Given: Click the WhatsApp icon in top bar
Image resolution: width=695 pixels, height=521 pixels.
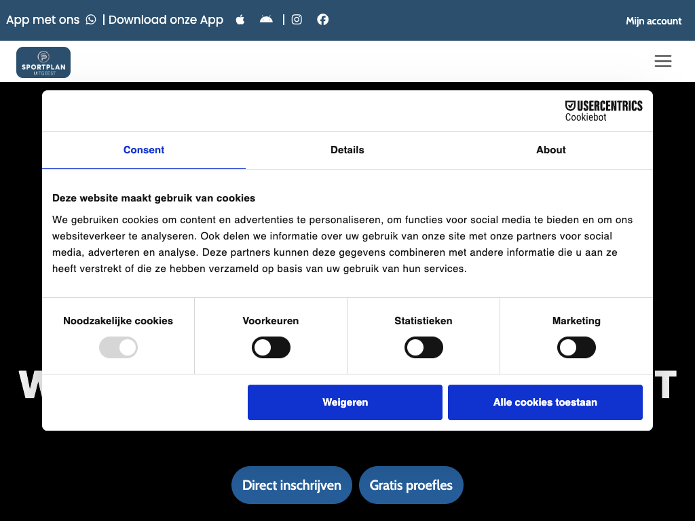Looking at the screenshot, I should [91, 20].
